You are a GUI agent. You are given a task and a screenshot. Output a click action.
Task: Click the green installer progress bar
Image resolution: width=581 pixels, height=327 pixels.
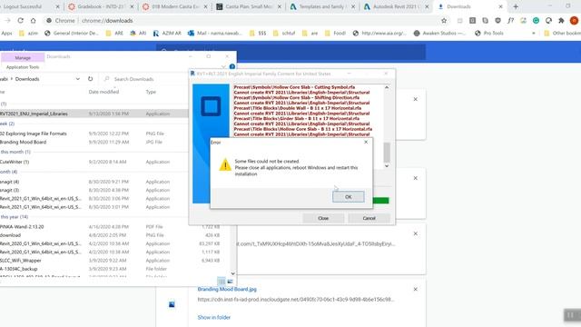tap(380, 201)
